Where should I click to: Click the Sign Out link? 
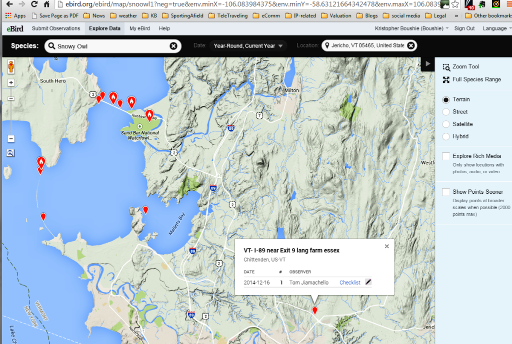[x=464, y=28]
